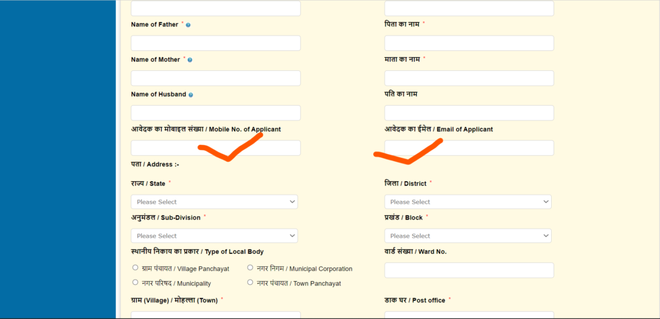Click the 'जिला / District' label
This screenshot has height=319, width=660.
405,184
